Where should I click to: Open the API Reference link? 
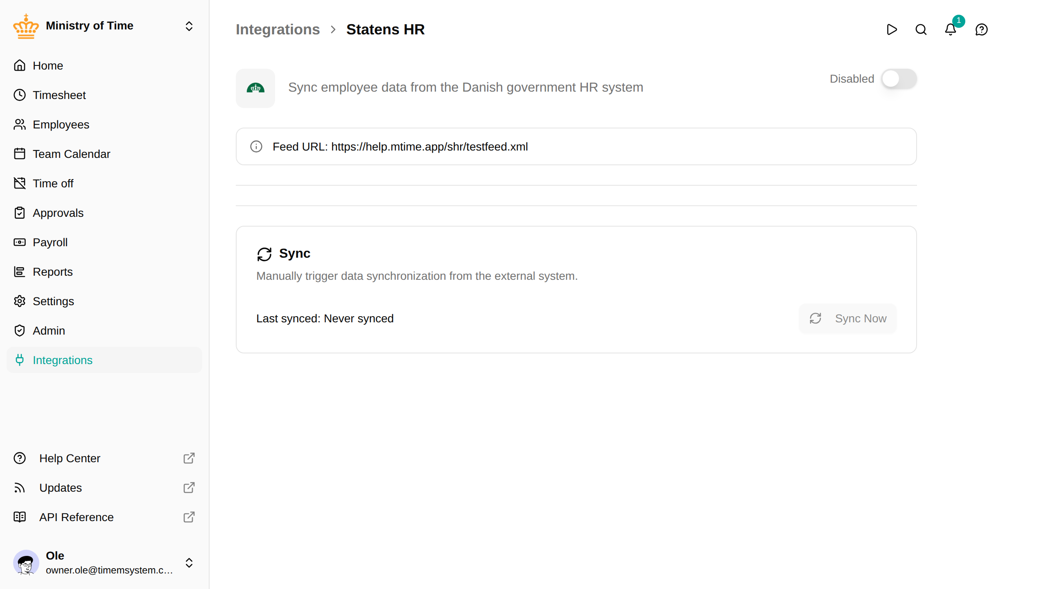coord(104,517)
